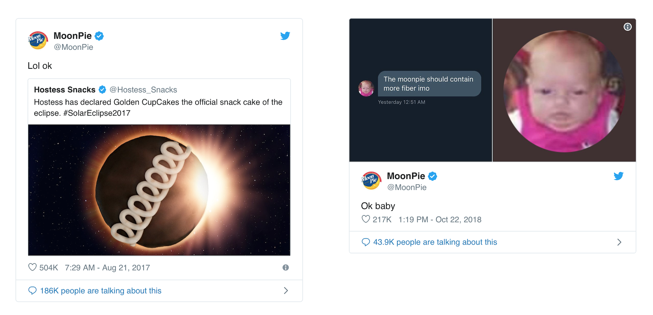Click the Twitter bird icon in right tweet
The image size is (653, 315).
tap(618, 176)
